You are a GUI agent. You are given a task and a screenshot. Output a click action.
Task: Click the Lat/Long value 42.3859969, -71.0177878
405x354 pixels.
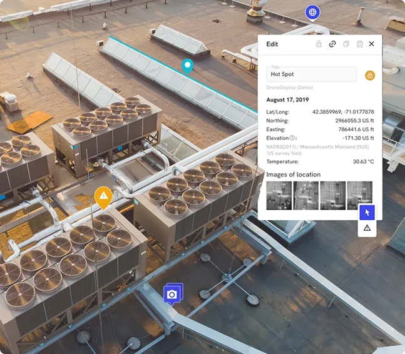coord(343,112)
